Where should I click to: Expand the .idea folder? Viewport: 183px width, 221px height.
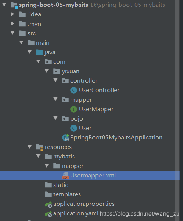pyautogui.click(x=13, y=14)
